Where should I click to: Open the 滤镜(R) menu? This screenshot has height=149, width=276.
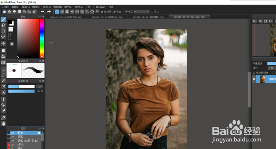[36, 7]
